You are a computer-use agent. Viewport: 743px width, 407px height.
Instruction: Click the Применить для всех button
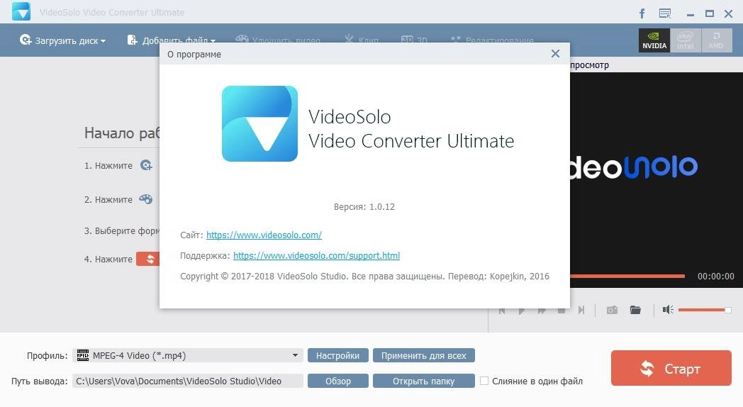(424, 355)
